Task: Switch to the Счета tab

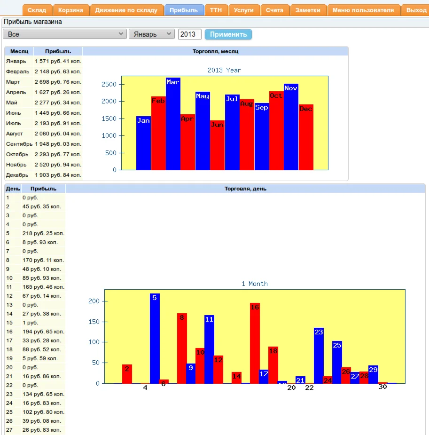Action: coord(274,10)
